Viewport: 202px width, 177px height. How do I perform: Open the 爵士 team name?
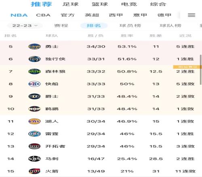(x=52, y=97)
